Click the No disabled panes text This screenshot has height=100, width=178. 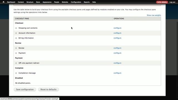point(23,83)
